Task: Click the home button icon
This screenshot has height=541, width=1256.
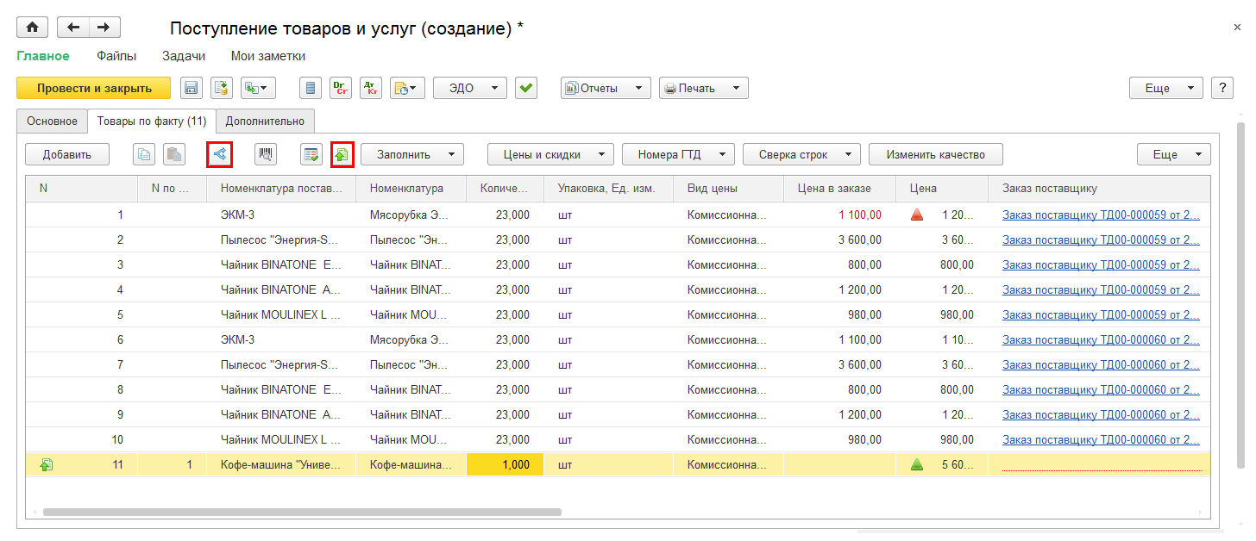Action: [33, 28]
